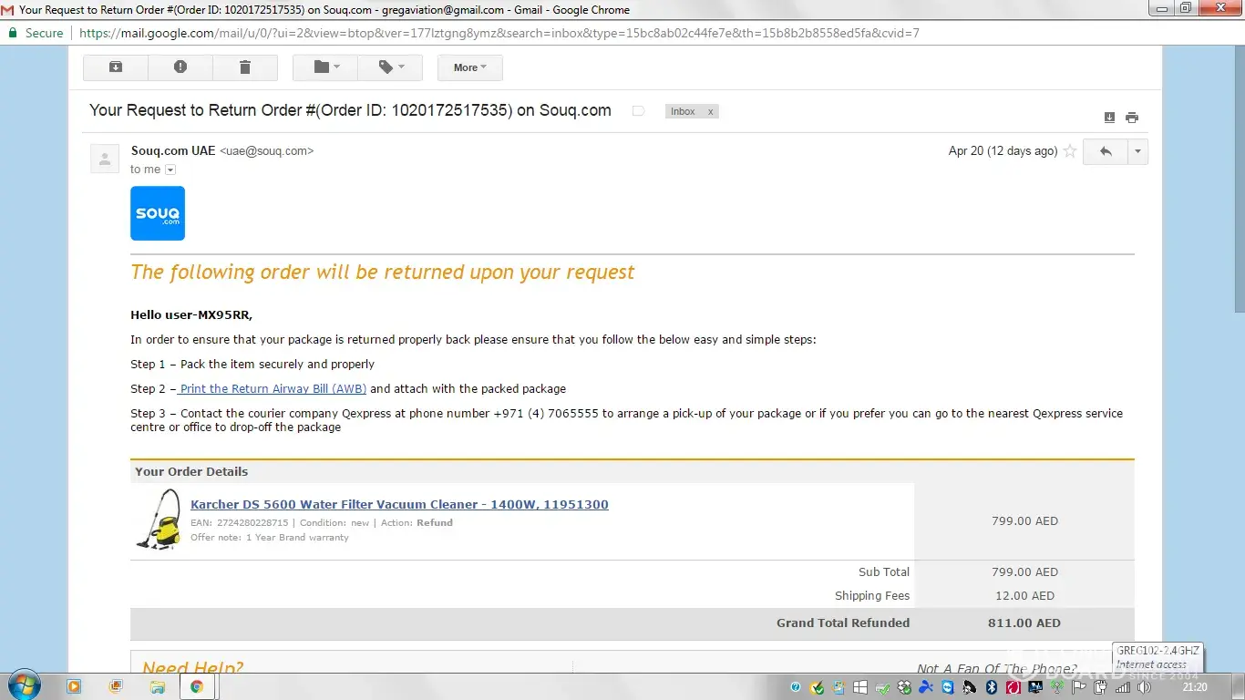Screen dimensions: 1245x700
Task: Click the green wireless antenna tray icon
Action: coord(1057,687)
